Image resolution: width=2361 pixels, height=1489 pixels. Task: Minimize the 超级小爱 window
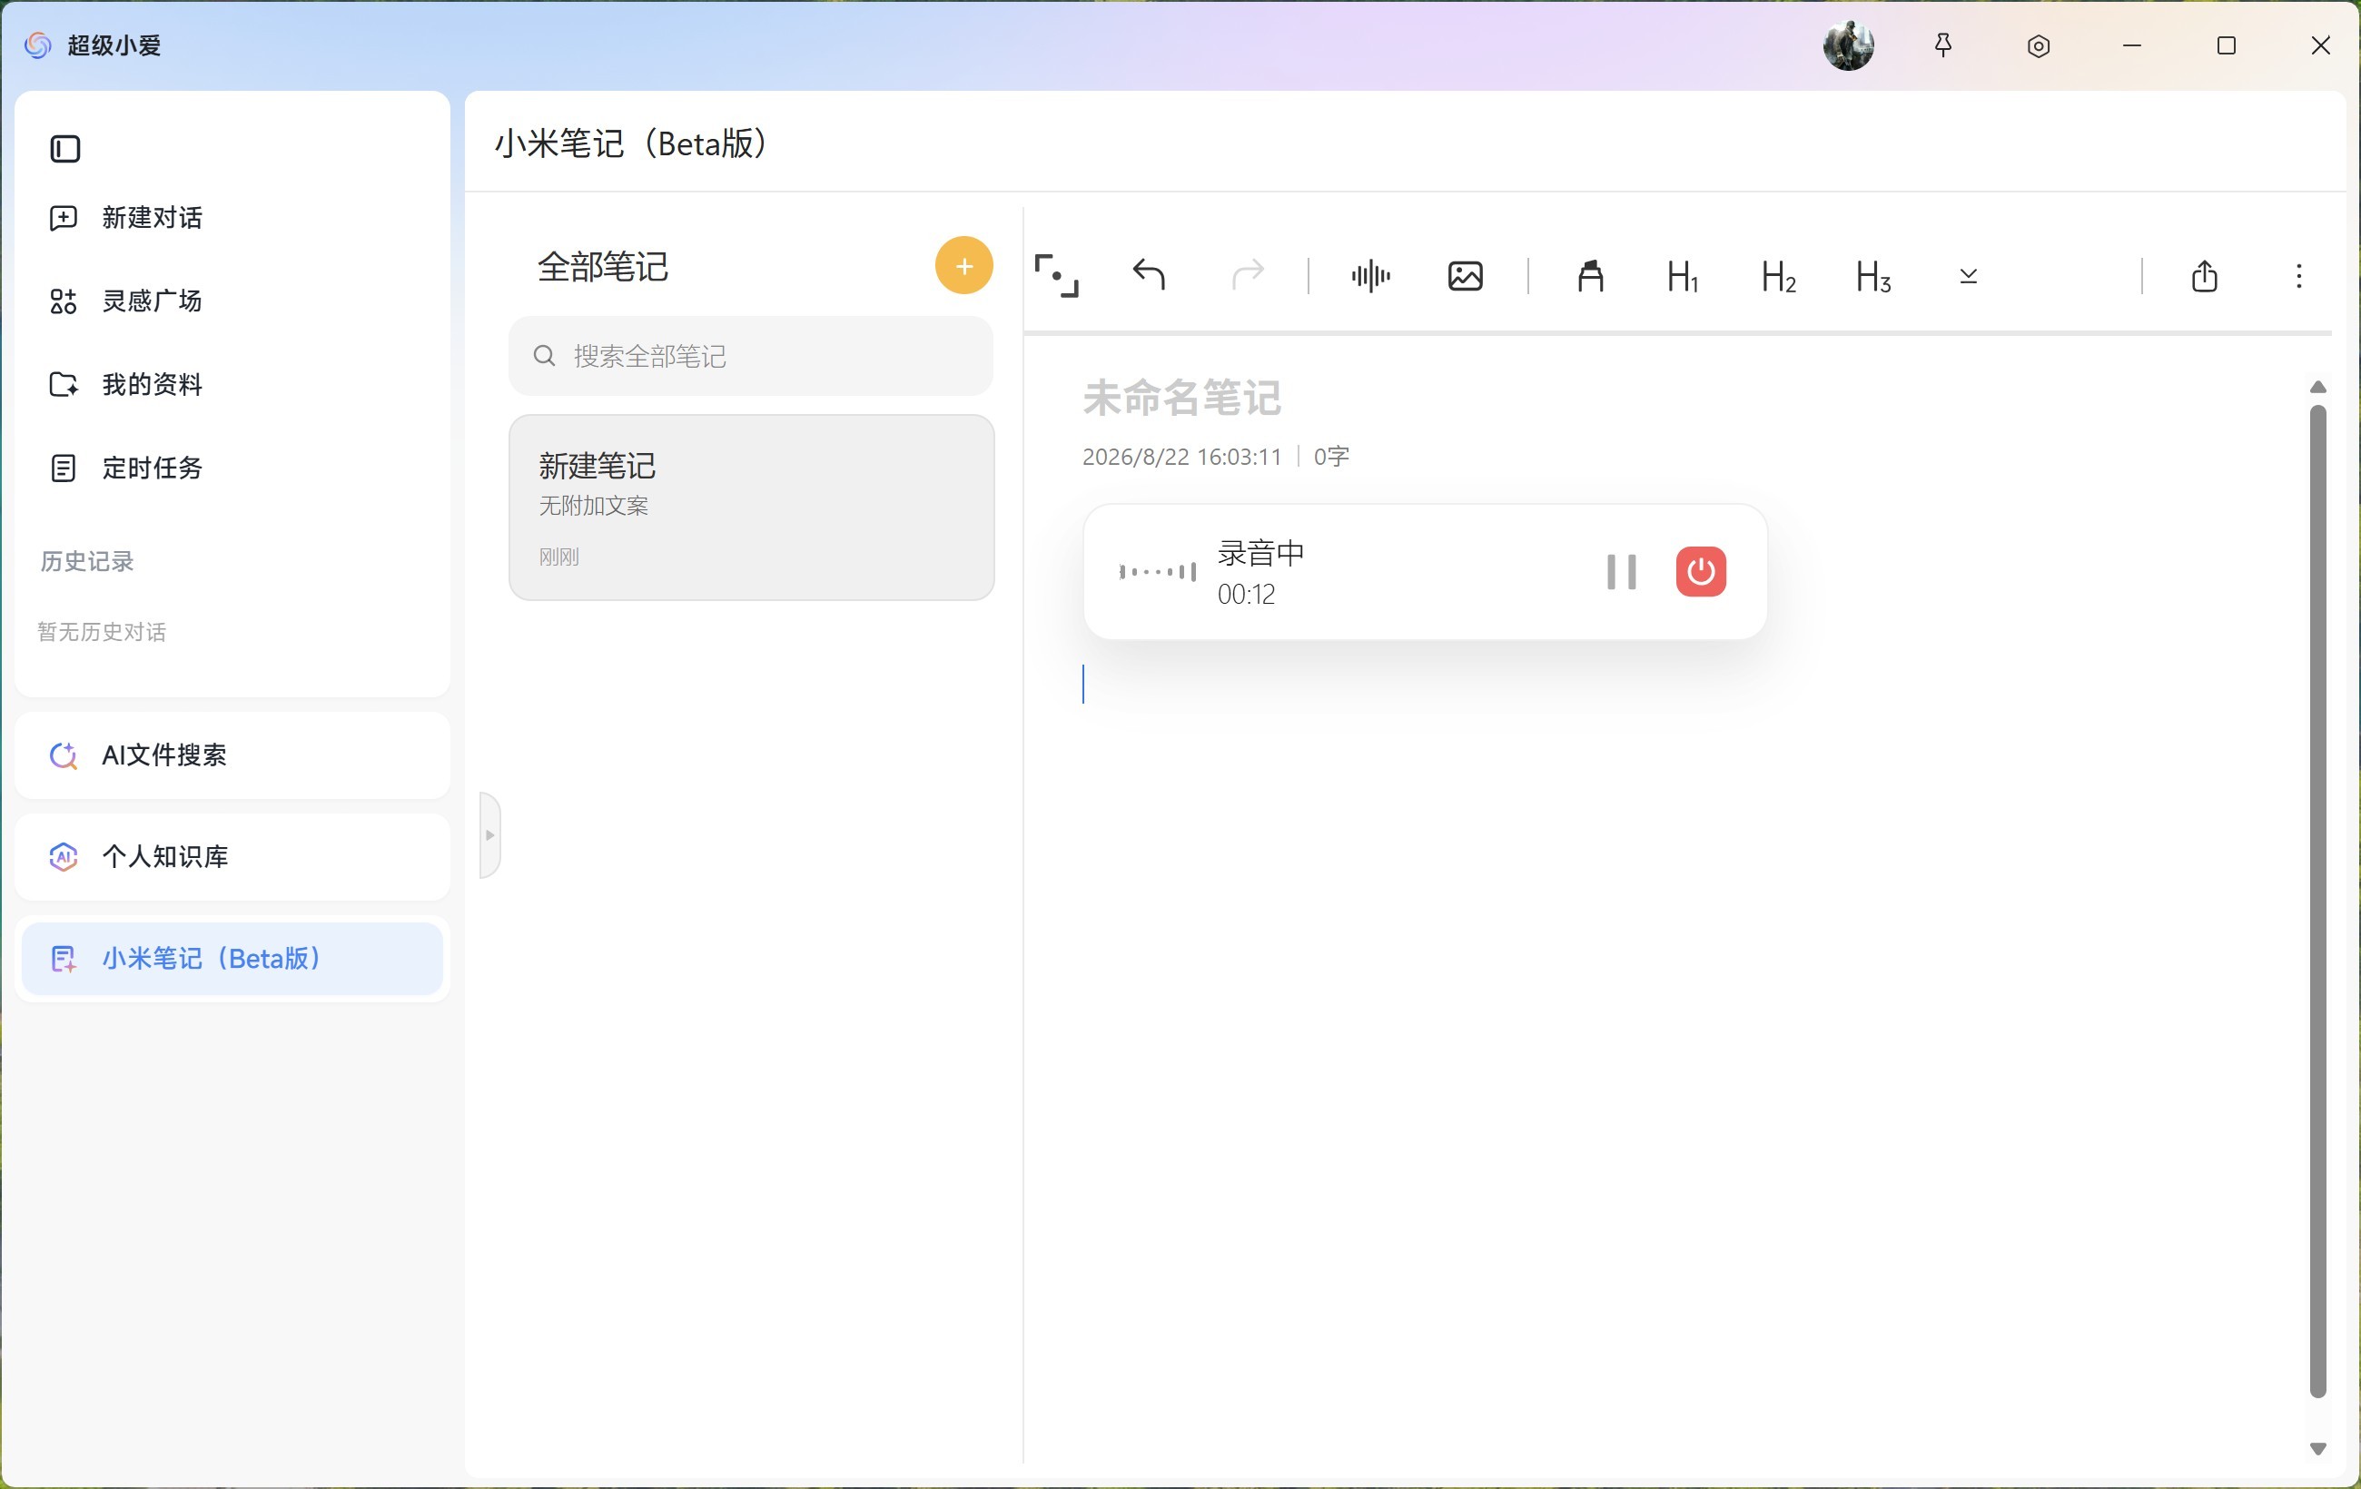pos(2131,45)
